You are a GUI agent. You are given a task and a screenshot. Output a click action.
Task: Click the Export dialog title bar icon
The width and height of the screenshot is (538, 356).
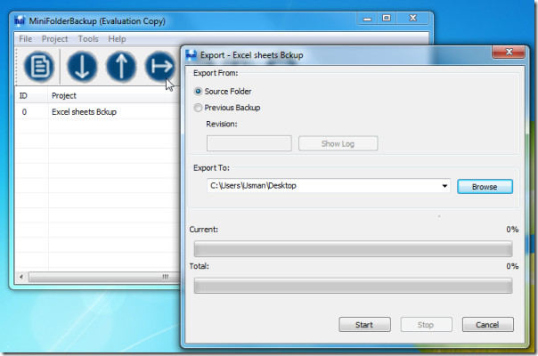tap(192, 55)
